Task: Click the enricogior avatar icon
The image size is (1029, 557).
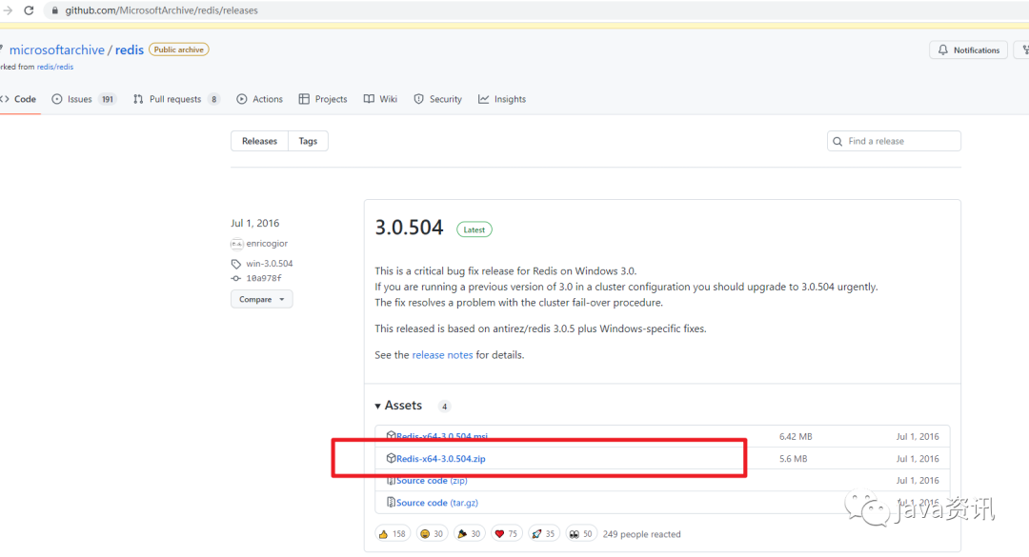Action: 237,244
